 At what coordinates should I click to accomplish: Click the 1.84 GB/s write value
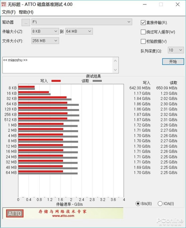tap(142, 99)
